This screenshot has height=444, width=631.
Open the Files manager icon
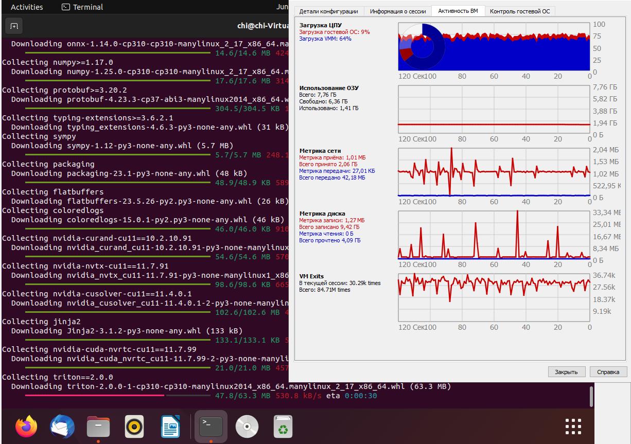(x=98, y=427)
